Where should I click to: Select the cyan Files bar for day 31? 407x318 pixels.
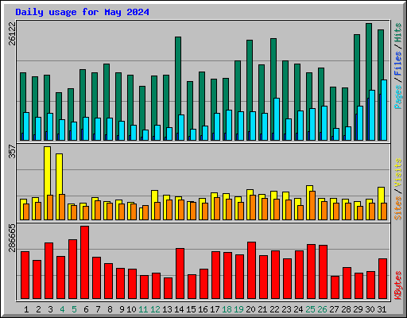(x=384, y=110)
